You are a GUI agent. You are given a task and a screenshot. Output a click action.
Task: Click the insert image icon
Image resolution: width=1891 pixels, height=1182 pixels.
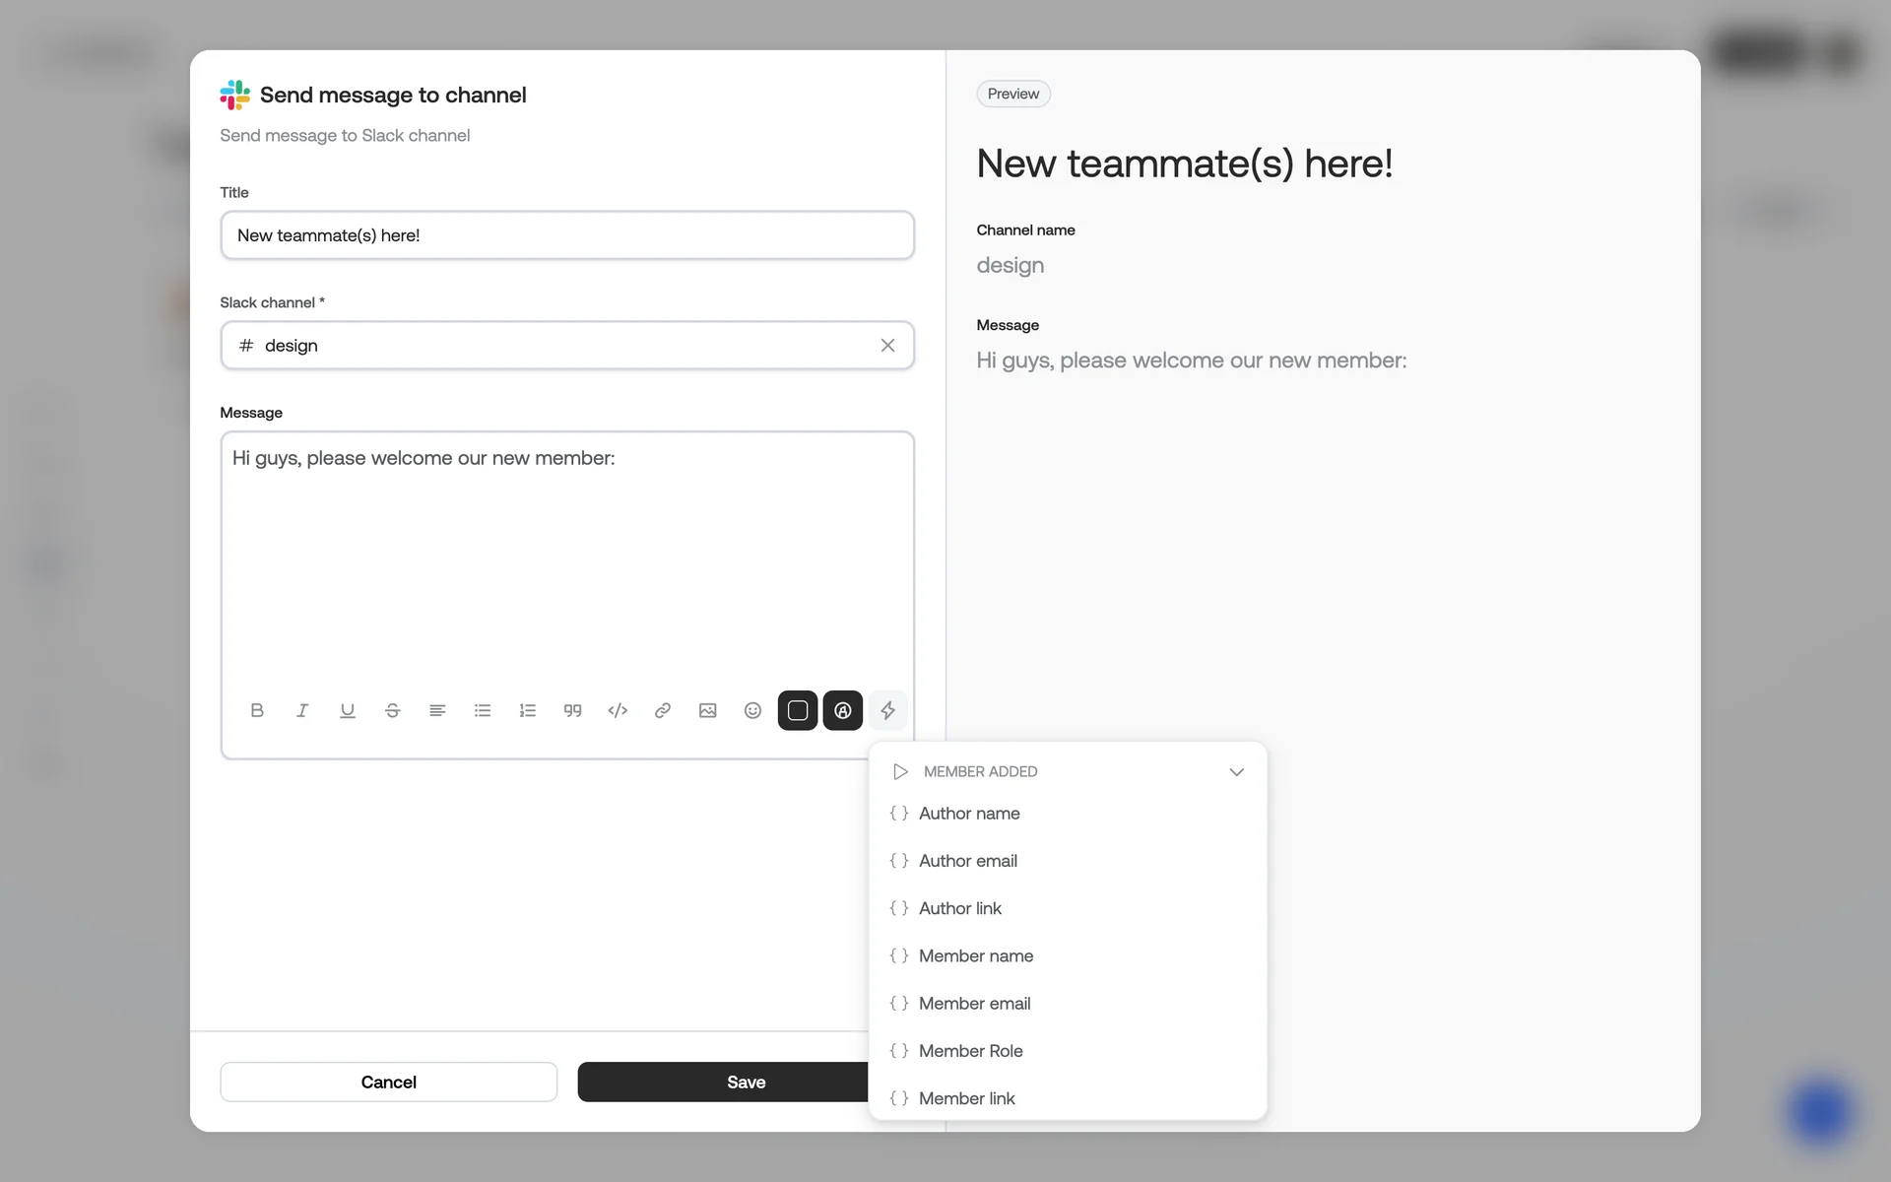pyautogui.click(x=707, y=710)
